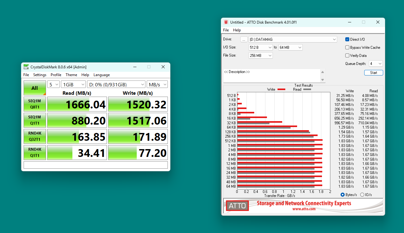Viewport: 404px width, 233px height.
Task: Expand the drive dropdown showing D: 0% (0/931GiB)
Action: coord(116,84)
